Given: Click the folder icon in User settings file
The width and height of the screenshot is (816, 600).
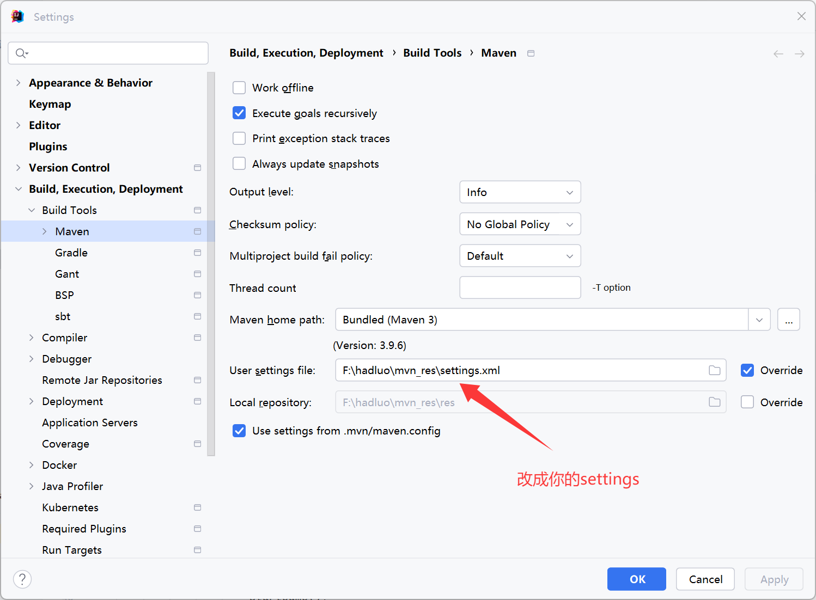Looking at the screenshot, I should [x=714, y=370].
